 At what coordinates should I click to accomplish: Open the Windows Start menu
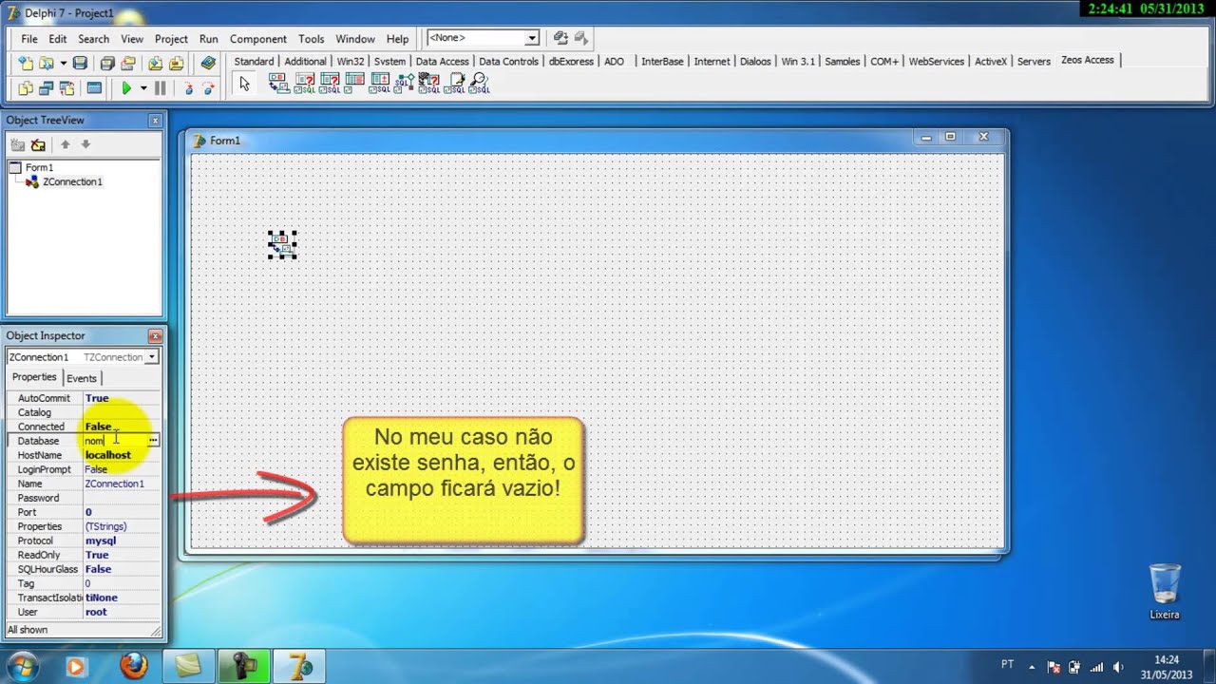pos(22,666)
